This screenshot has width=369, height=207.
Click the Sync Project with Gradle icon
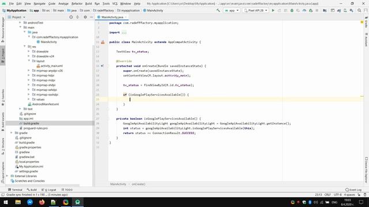[339, 10]
